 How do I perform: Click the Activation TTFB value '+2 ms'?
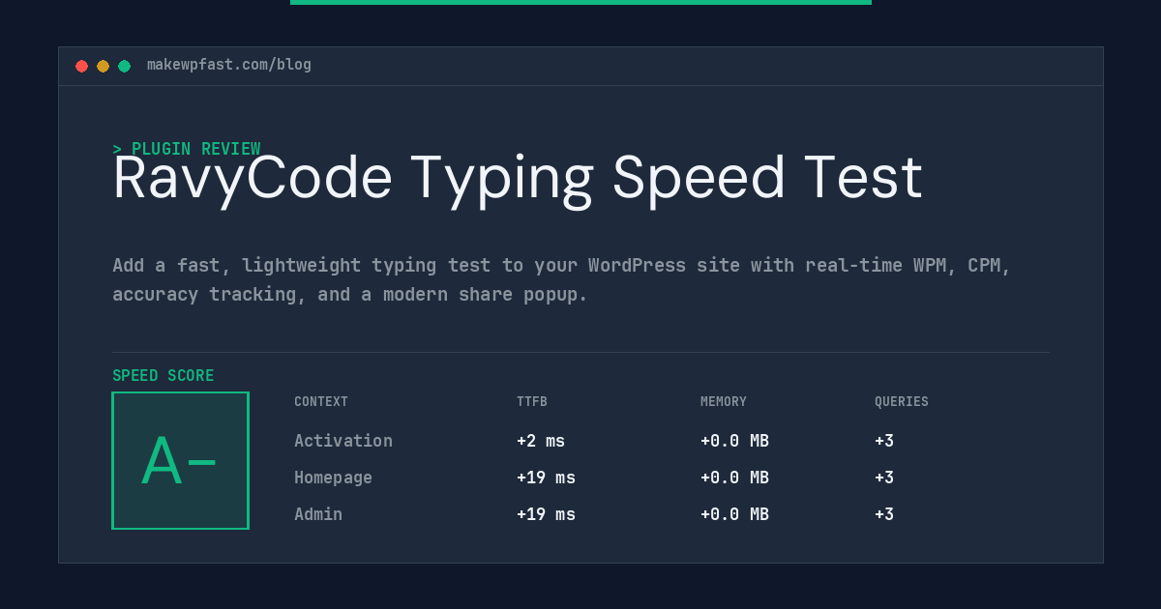541,441
